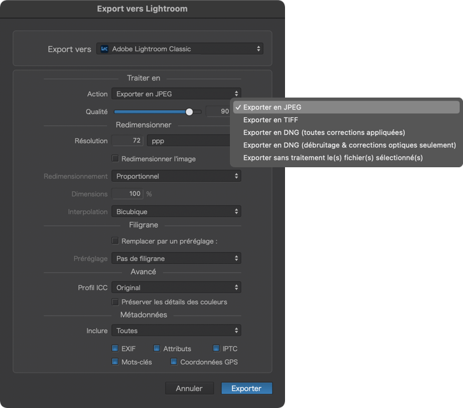Choose Exporter en TIFF menu option
Image resolution: width=463 pixels, height=408 pixels.
pyautogui.click(x=346, y=120)
